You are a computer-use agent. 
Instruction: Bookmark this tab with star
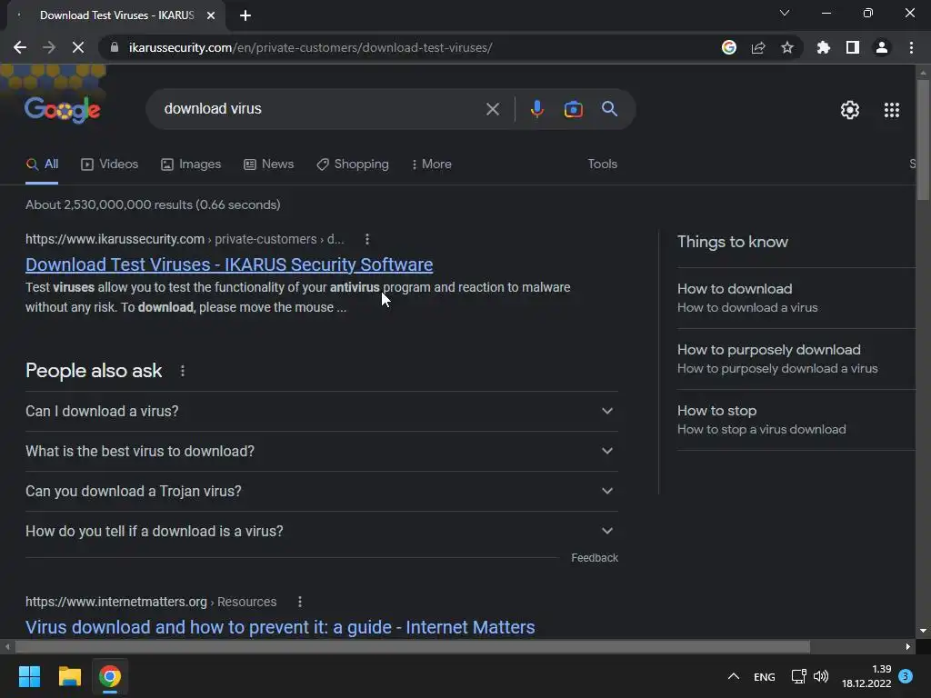787,47
